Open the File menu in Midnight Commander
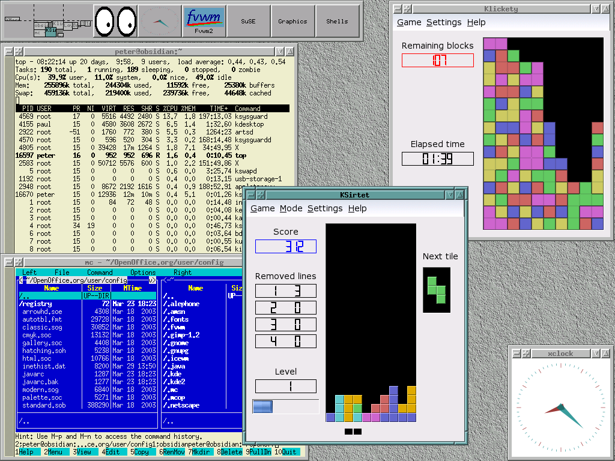615x461 pixels. click(62, 273)
